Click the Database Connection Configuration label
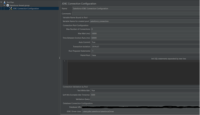200x115 pixels. (x=78, y=103)
